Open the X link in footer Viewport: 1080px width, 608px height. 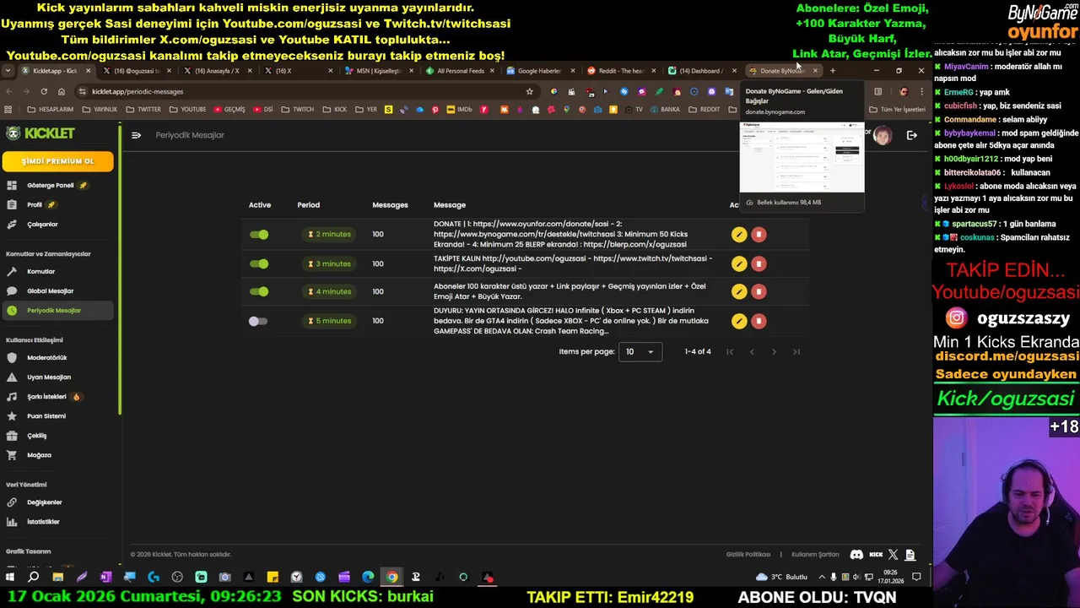(894, 555)
